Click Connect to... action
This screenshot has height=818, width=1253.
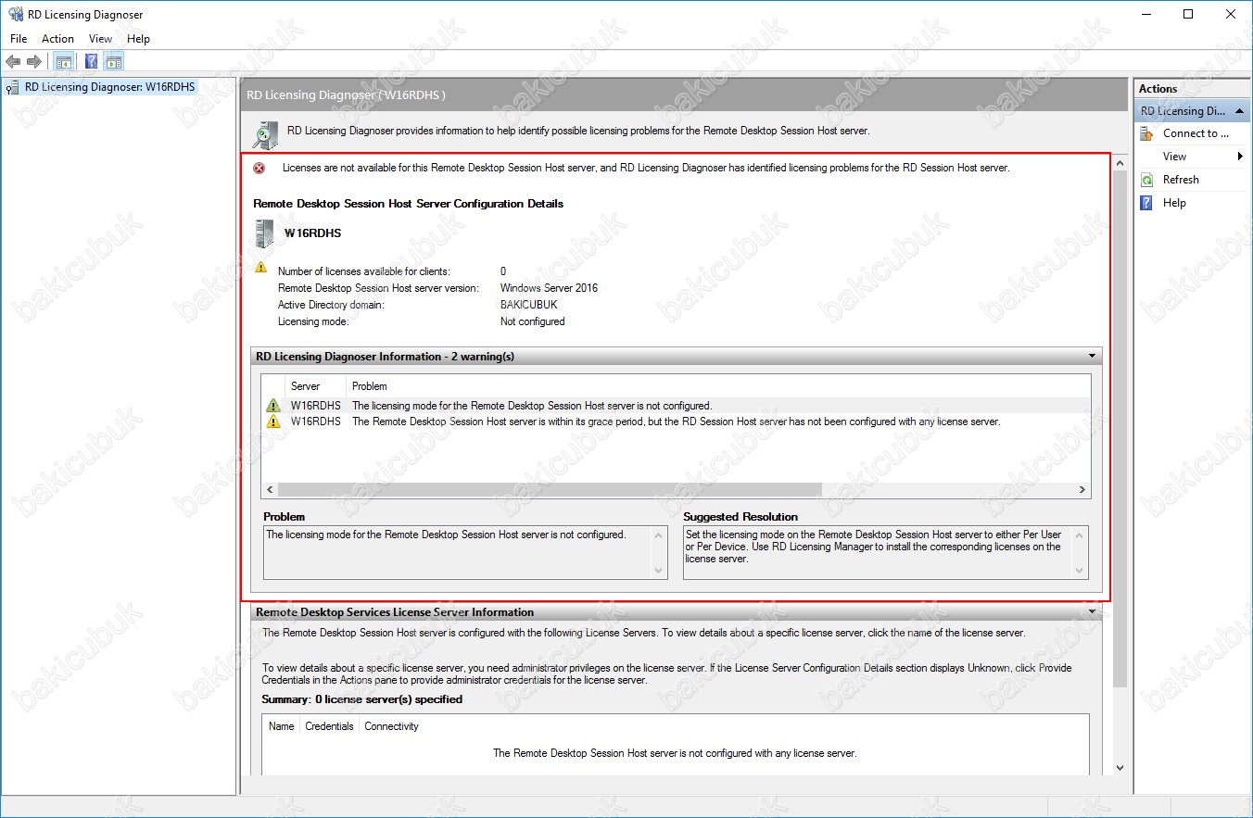pyautogui.click(x=1196, y=133)
